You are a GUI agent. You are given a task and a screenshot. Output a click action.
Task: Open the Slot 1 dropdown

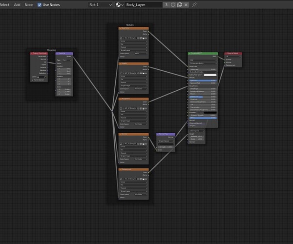pos(100,4)
